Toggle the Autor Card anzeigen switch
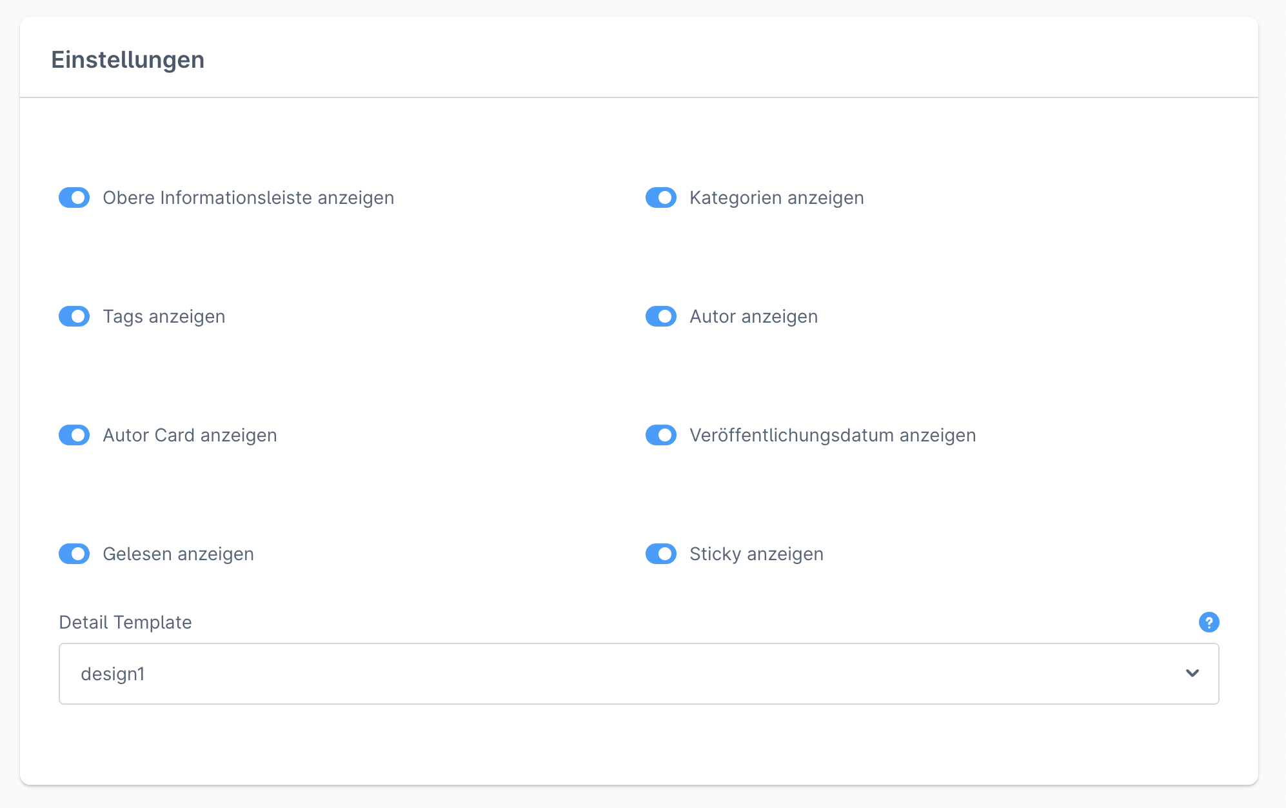The image size is (1286, 808). click(74, 435)
